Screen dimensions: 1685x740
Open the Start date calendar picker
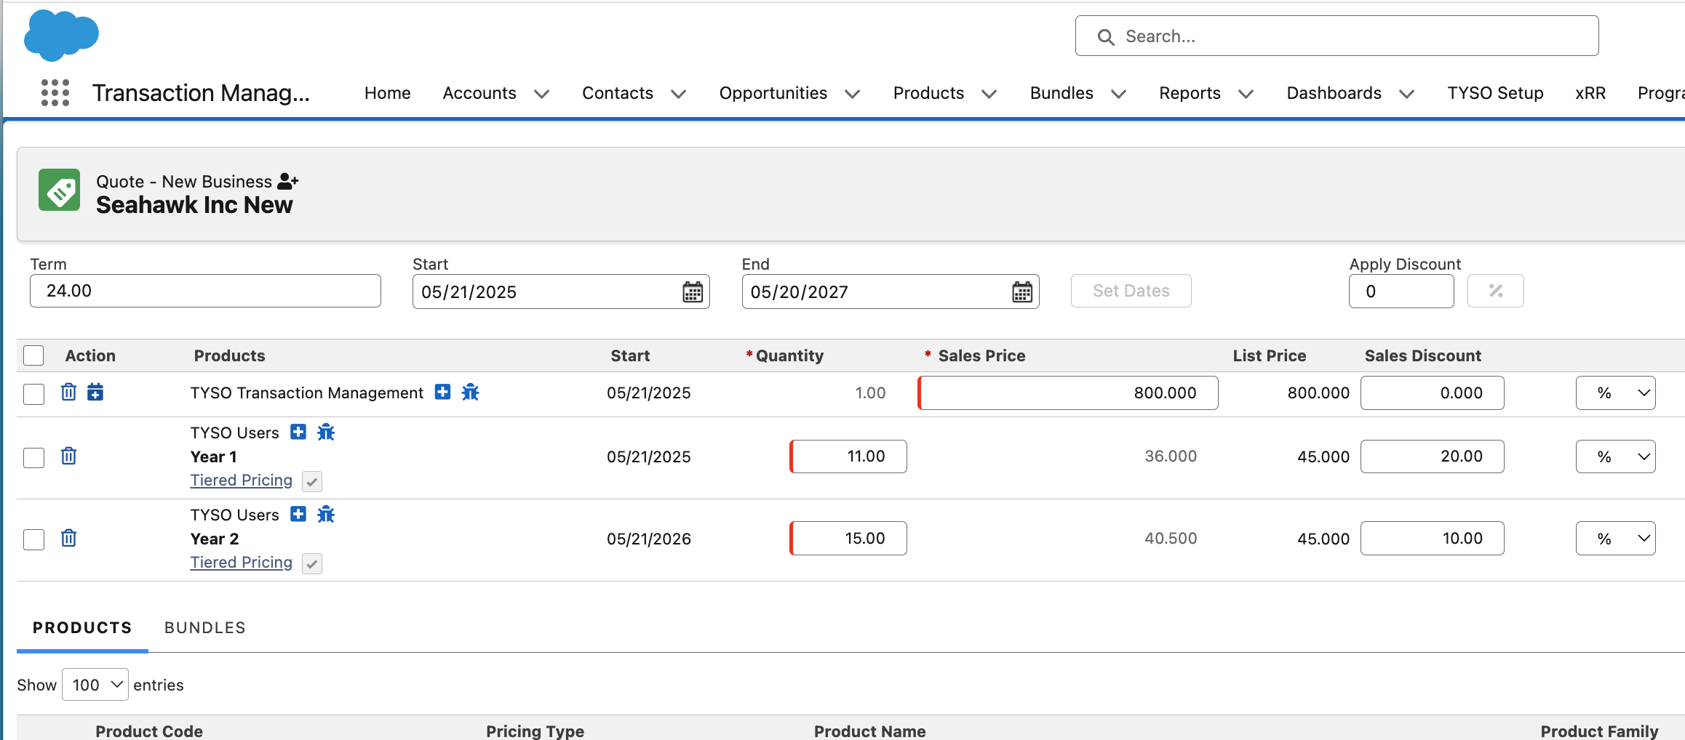(693, 292)
